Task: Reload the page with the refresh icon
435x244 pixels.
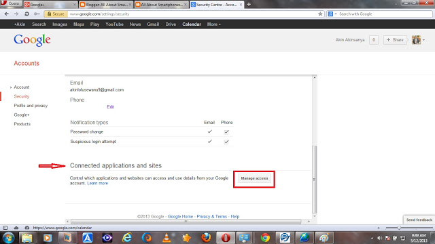Action: tap(27, 14)
